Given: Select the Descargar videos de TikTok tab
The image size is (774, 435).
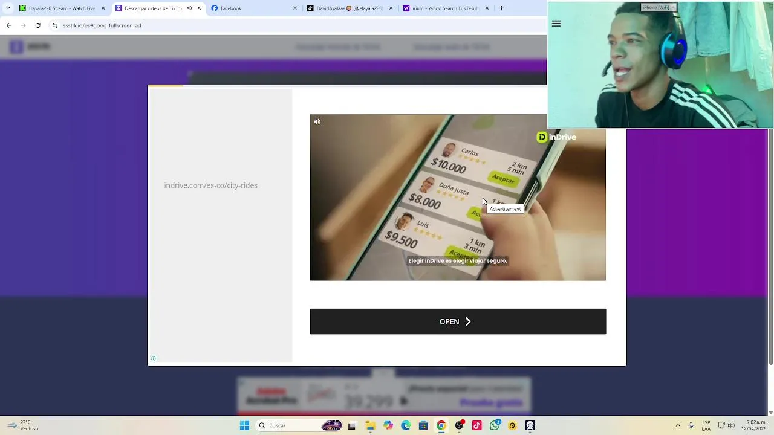Looking at the screenshot, I should pyautogui.click(x=158, y=8).
